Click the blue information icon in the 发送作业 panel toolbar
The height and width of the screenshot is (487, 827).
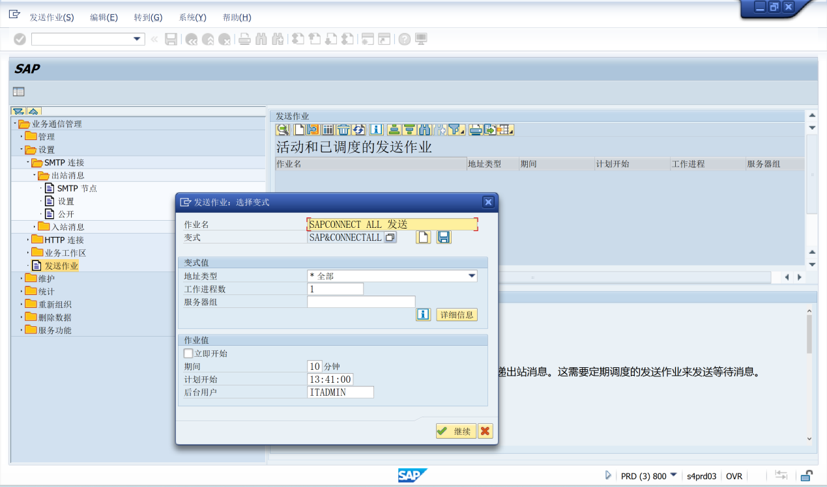tap(377, 130)
